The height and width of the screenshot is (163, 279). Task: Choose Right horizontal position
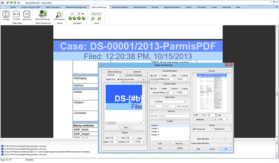pos(170,75)
